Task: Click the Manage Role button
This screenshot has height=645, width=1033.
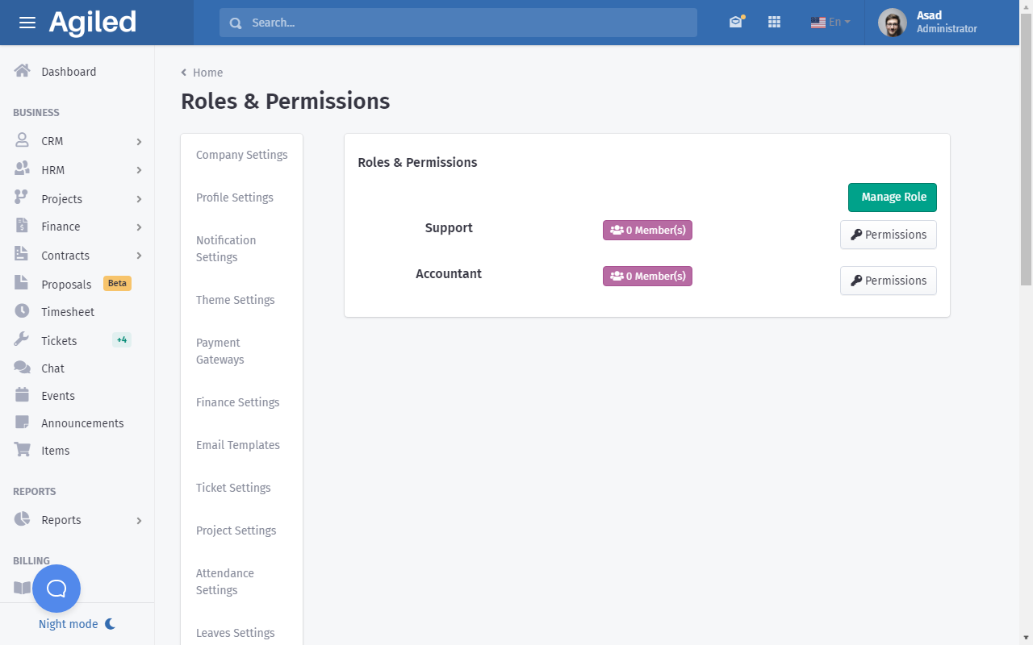Action: click(892, 198)
